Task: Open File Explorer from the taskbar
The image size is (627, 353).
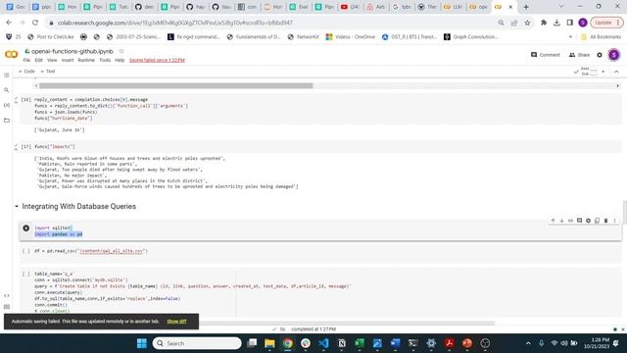Action: [269, 343]
